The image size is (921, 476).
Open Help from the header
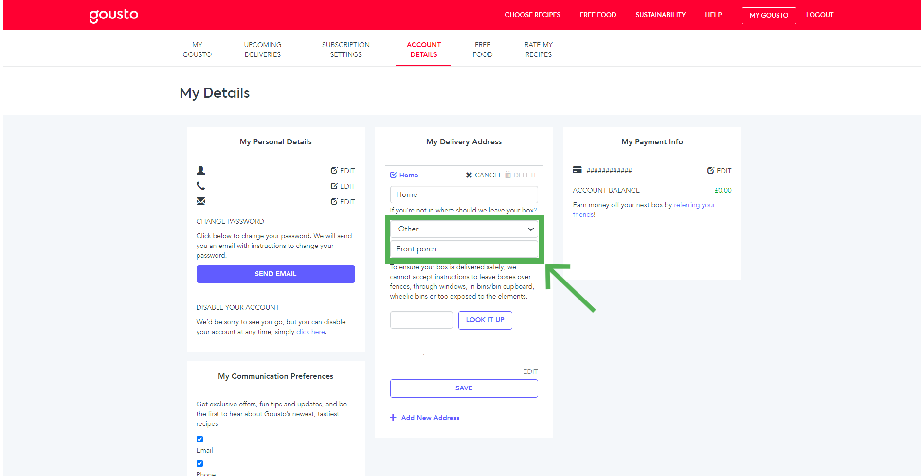713,15
